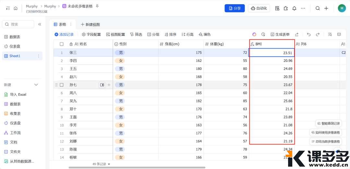
Task: Open the 填色 fill color option
Action: coord(204,34)
